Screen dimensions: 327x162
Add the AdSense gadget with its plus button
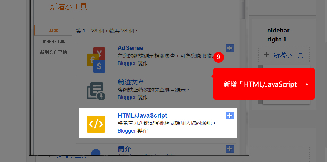coord(230,48)
